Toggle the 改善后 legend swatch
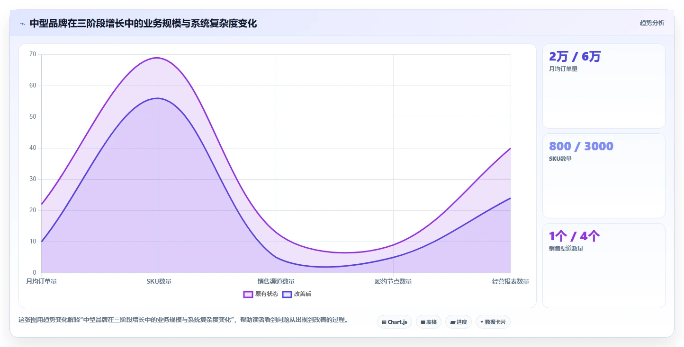 tap(287, 294)
